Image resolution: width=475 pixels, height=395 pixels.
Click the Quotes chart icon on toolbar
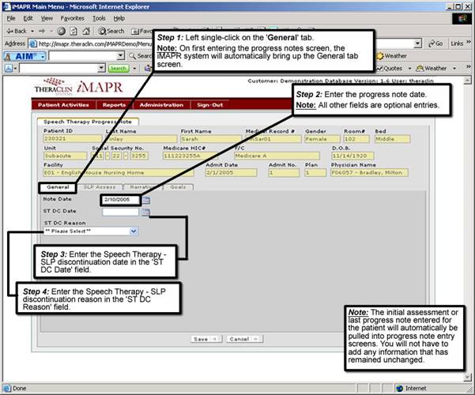pos(380,69)
